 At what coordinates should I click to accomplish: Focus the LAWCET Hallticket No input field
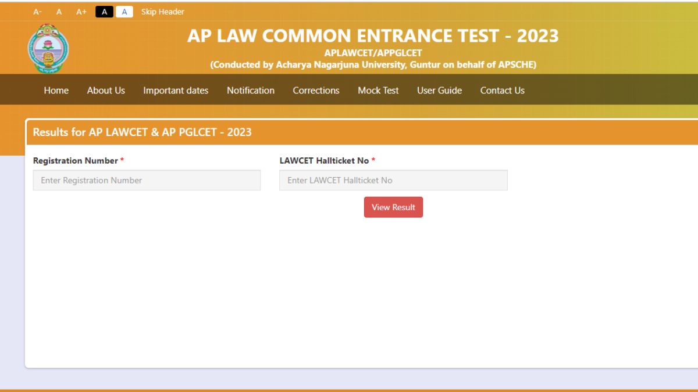[x=393, y=180]
